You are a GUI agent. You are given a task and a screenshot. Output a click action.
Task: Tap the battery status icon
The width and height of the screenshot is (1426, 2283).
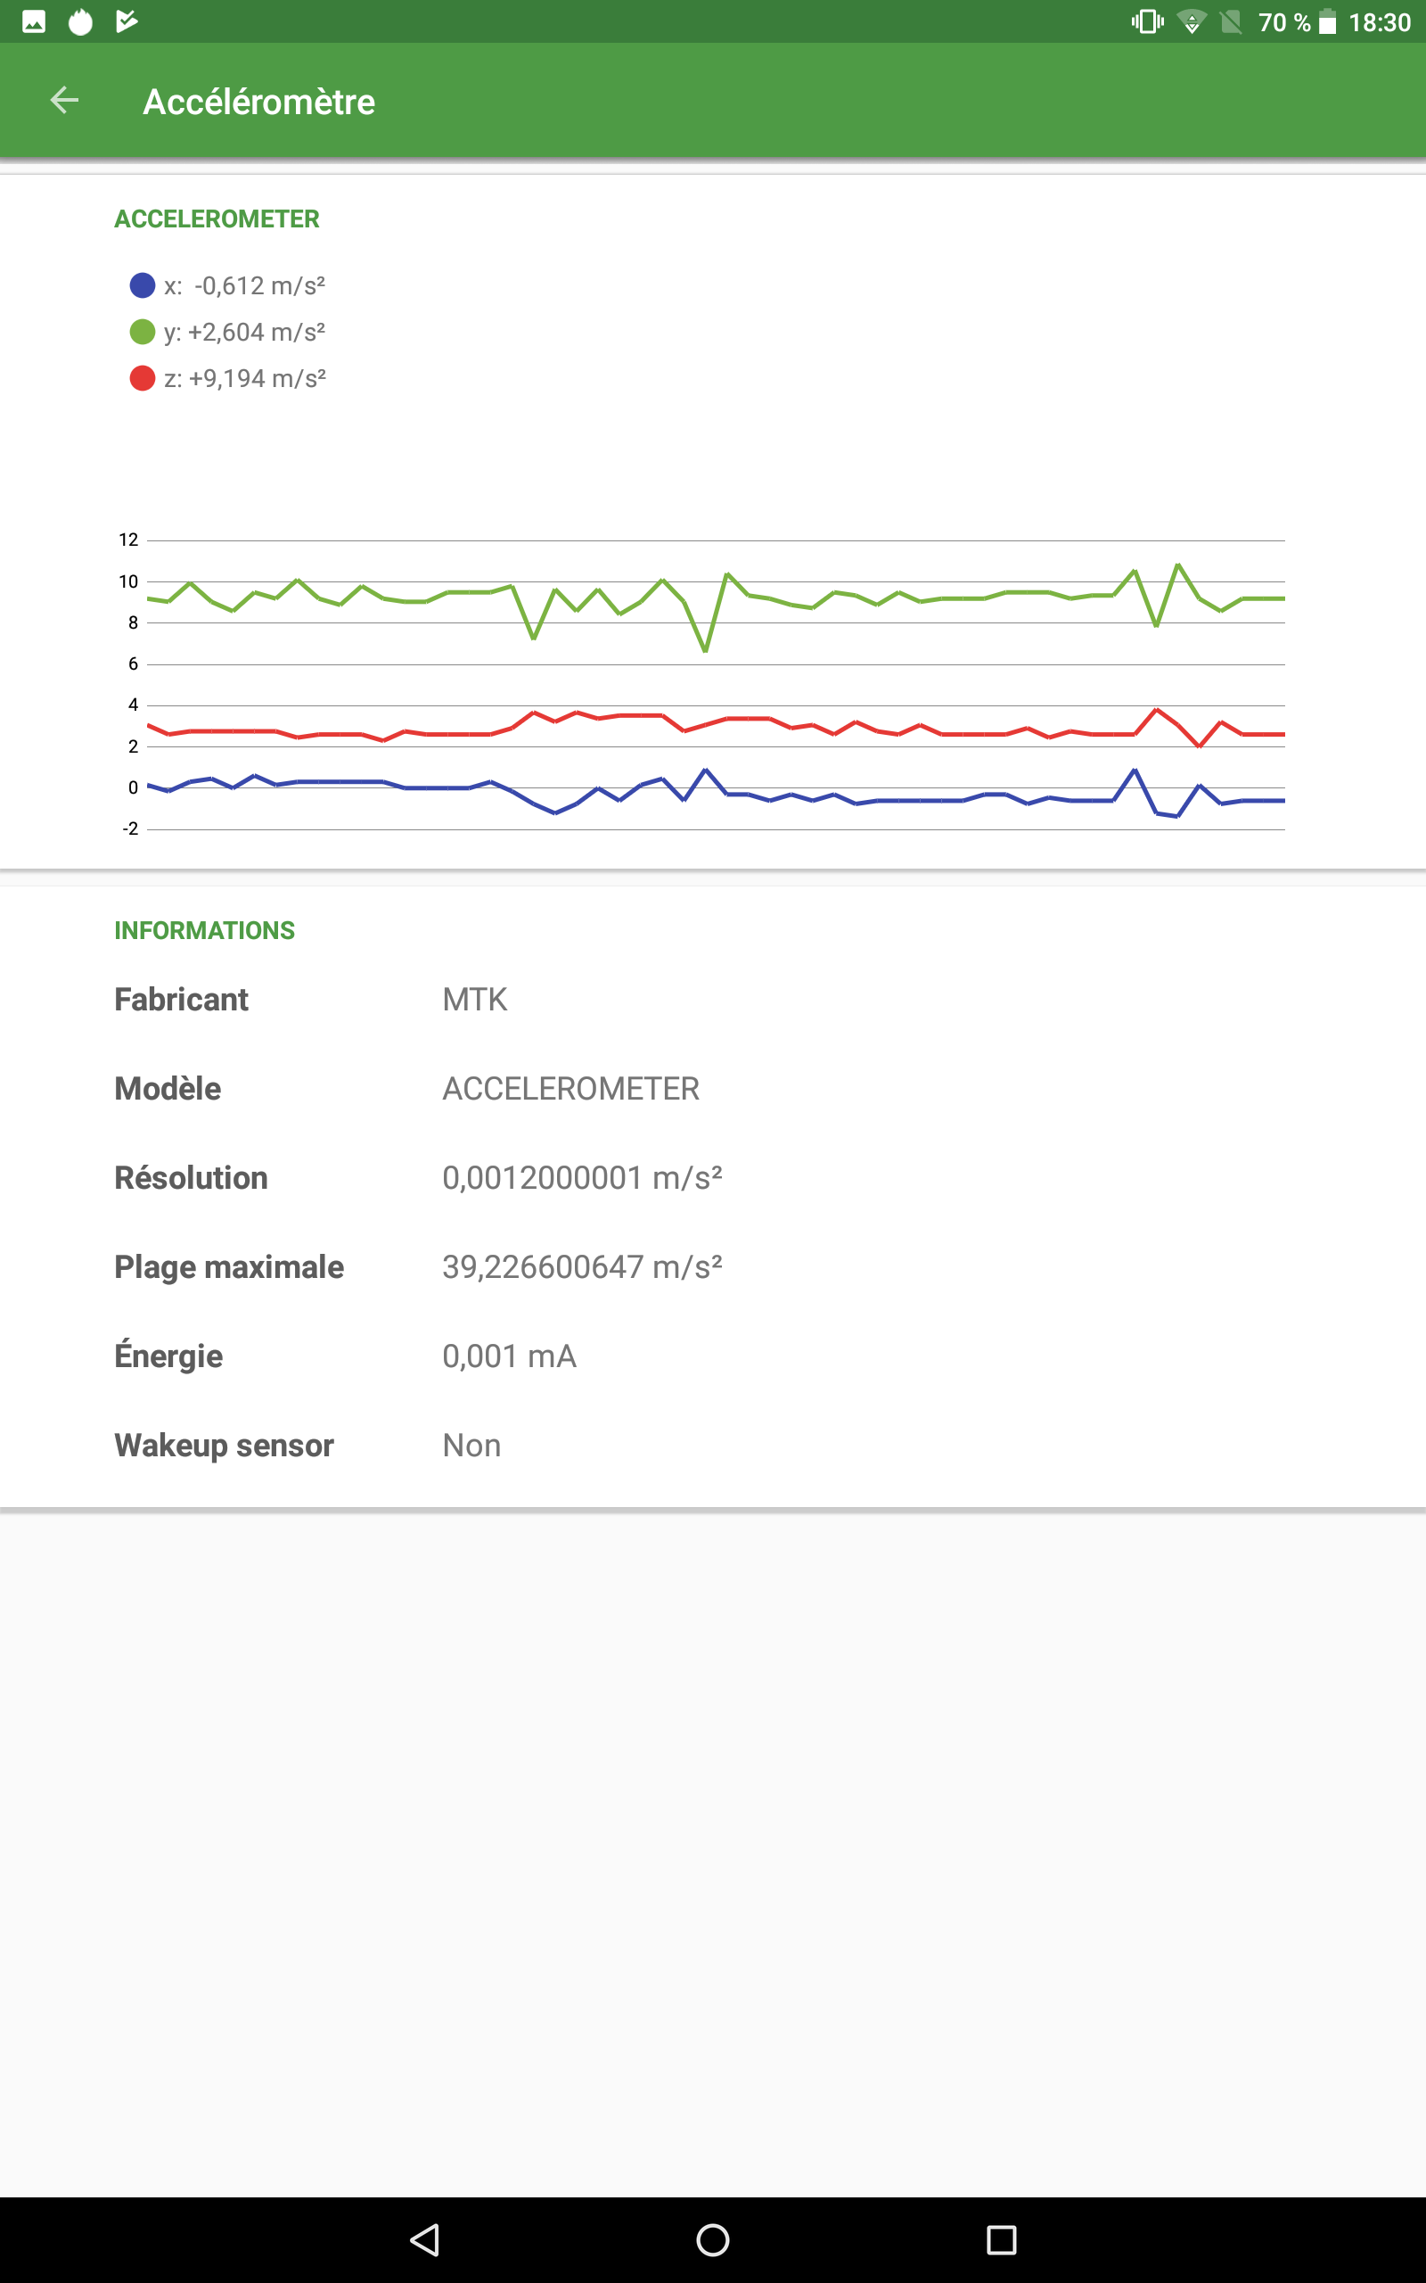point(1327,21)
